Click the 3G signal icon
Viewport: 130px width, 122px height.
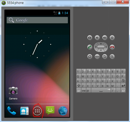55,13
